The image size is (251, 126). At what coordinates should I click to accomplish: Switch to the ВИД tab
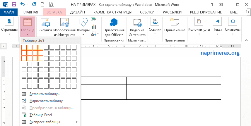[234, 12]
